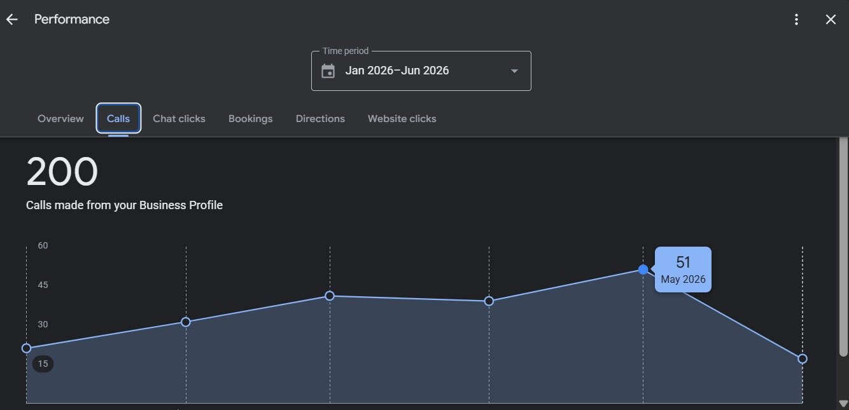Click the Jan 2026–Jun 2026 period text
The image size is (849, 410).
(x=397, y=71)
